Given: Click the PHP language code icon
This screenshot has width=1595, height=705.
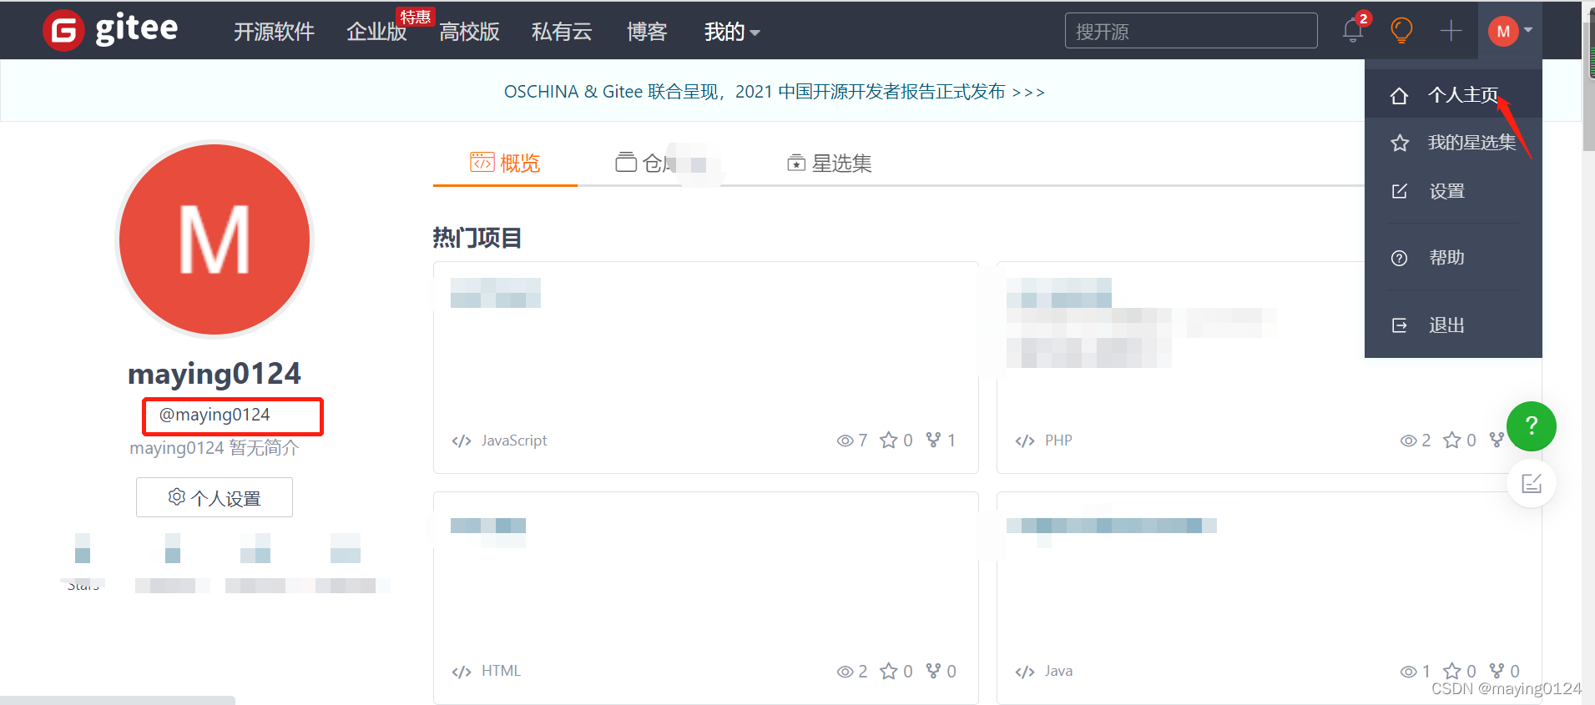Looking at the screenshot, I should 1025,441.
